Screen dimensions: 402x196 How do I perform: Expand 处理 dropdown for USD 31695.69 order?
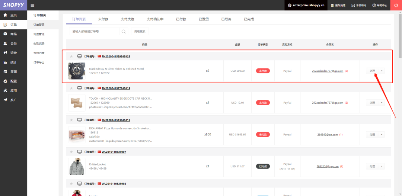pyautogui.click(x=382, y=135)
